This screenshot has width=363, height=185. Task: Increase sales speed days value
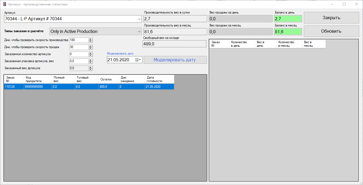pyautogui.click(x=90, y=46)
